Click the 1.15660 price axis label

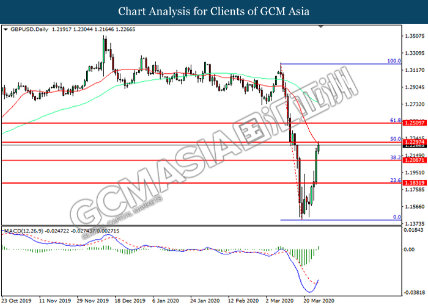(x=415, y=207)
